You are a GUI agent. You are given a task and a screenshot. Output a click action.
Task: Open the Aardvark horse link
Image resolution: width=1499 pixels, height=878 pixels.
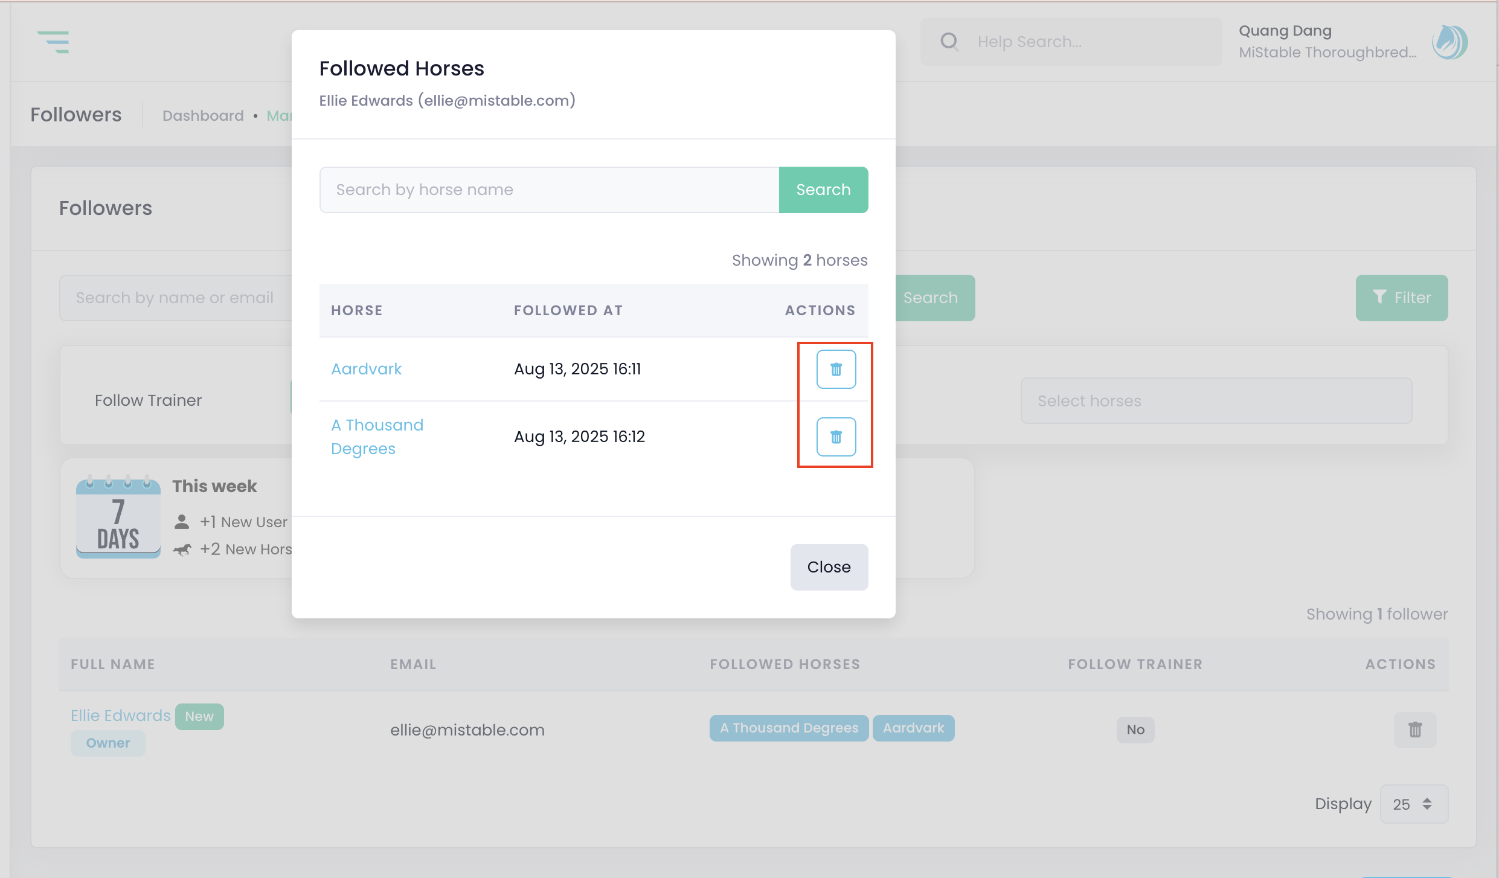pyautogui.click(x=366, y=369)
